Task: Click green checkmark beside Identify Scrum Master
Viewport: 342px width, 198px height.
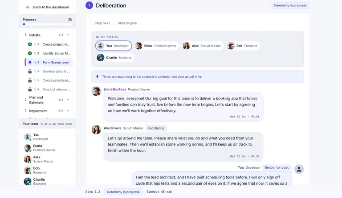Action: click(30, 53)
